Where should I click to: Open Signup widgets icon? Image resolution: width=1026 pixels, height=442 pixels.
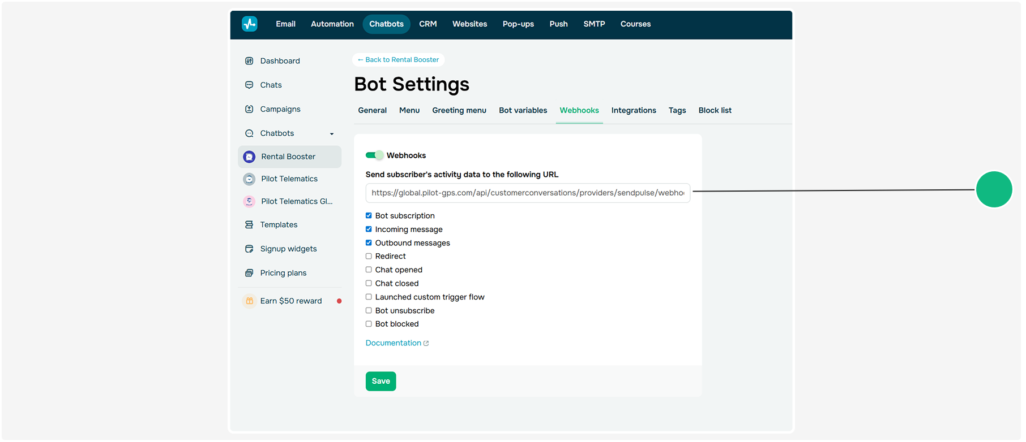pos(249,249)
